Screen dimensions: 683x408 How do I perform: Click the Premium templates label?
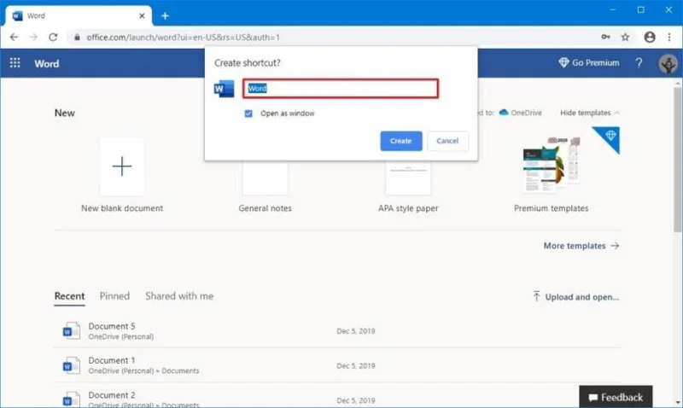(551, 208)
